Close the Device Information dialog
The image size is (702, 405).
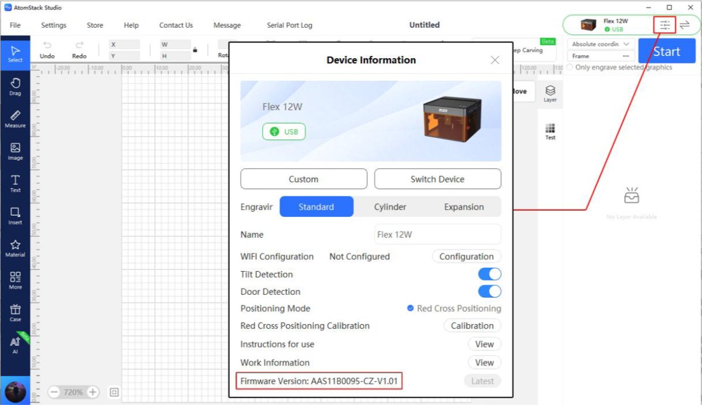[x=495, y=60]
